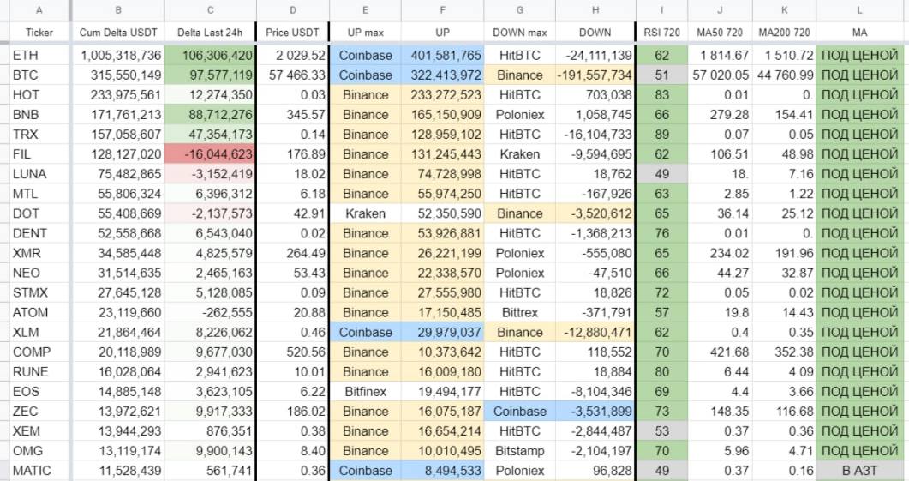909x481 pixels.
Task: Click Delta value 9,917,333 in ZEC row
Action: point(210,412)
